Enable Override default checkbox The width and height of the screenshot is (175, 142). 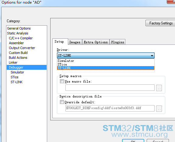[62, 102]
